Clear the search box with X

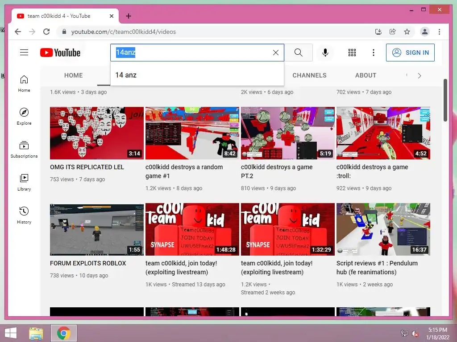pos(275,53)
